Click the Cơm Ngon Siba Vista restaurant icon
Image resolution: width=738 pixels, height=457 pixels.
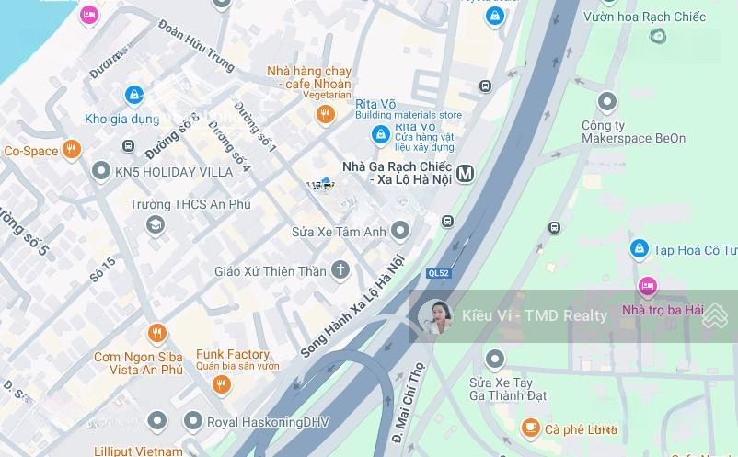pyautogui.click(x=157, y=334)
